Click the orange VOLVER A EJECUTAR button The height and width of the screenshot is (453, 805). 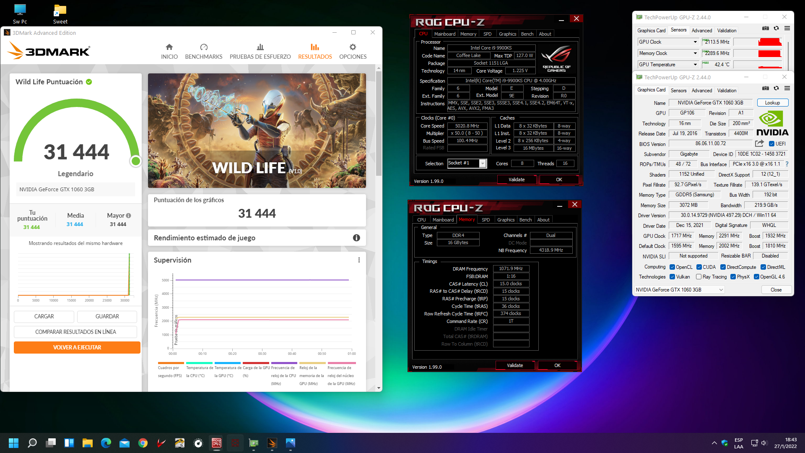click(77, 347)
